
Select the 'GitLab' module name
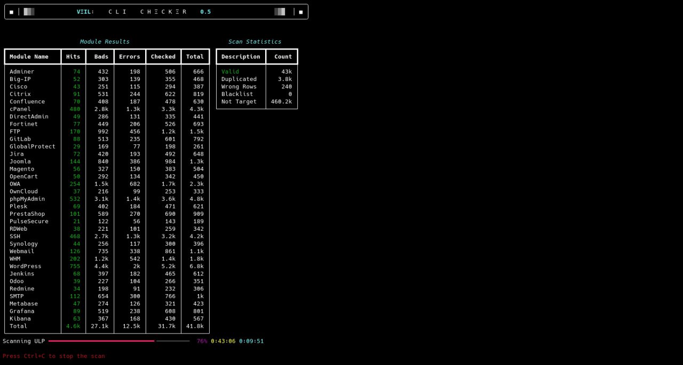[x=20, y=139]
